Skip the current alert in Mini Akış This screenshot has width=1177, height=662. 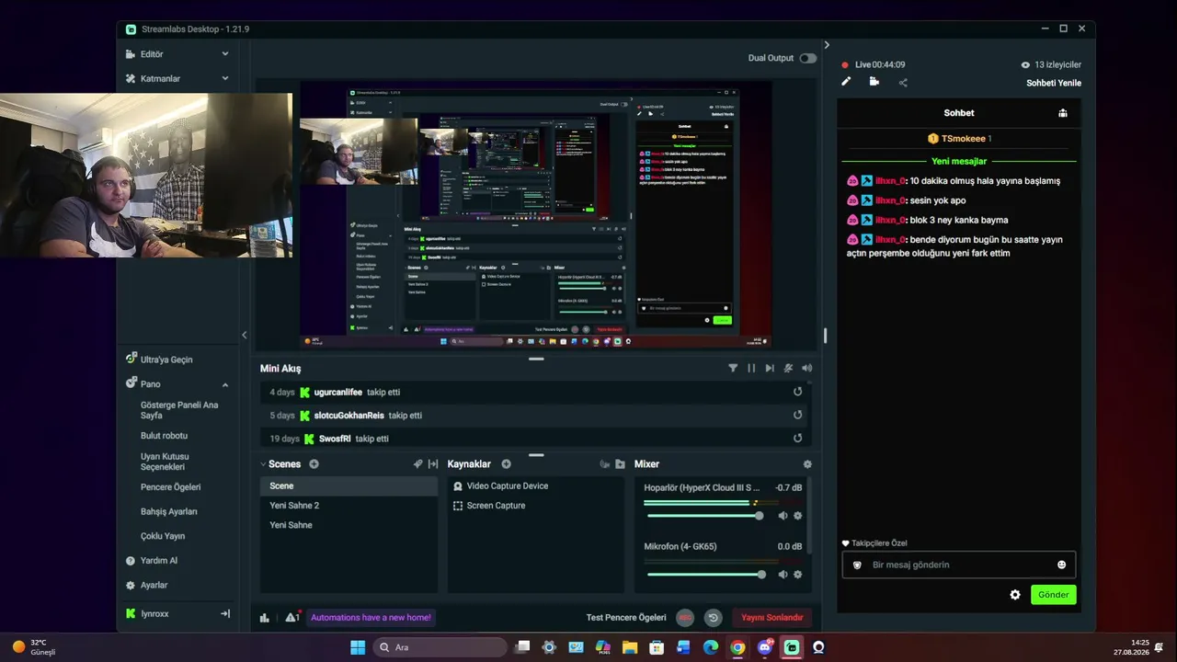[770, 368]
